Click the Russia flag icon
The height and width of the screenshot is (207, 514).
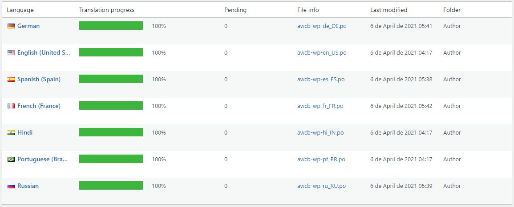[11, 186]
